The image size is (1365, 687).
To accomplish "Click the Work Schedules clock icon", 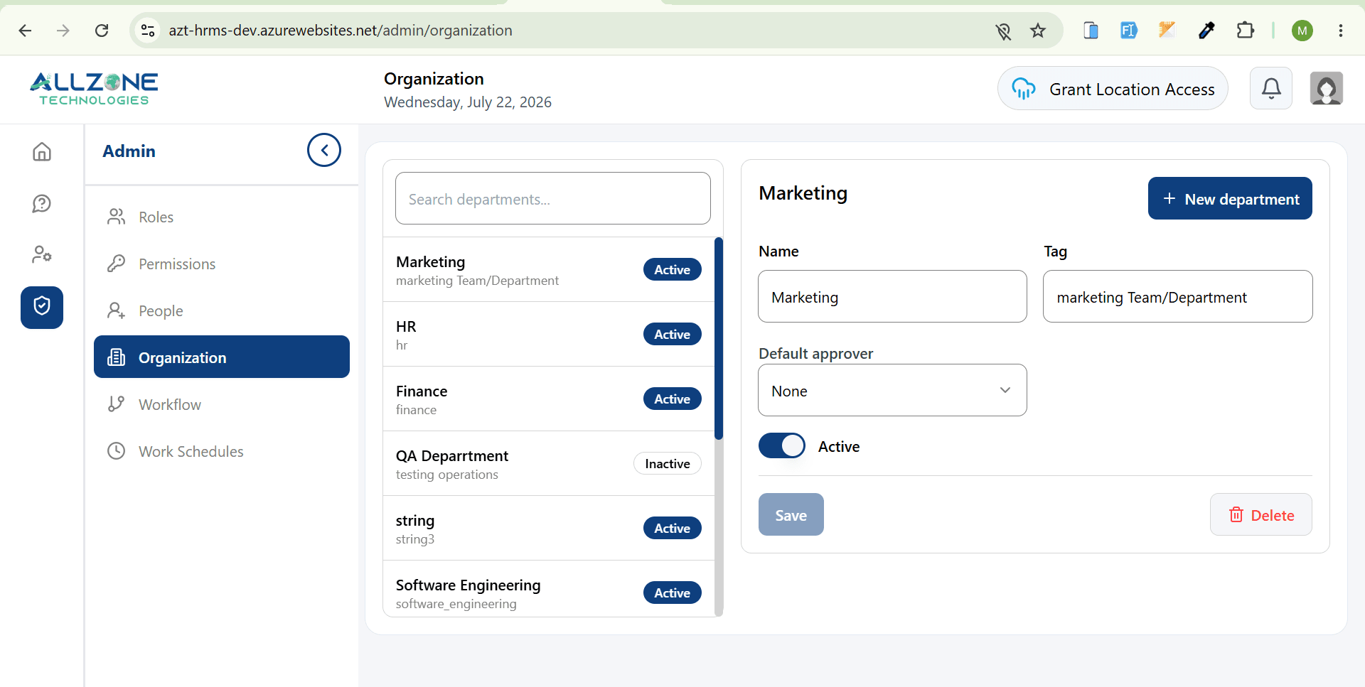I will (x=116, y=451).
